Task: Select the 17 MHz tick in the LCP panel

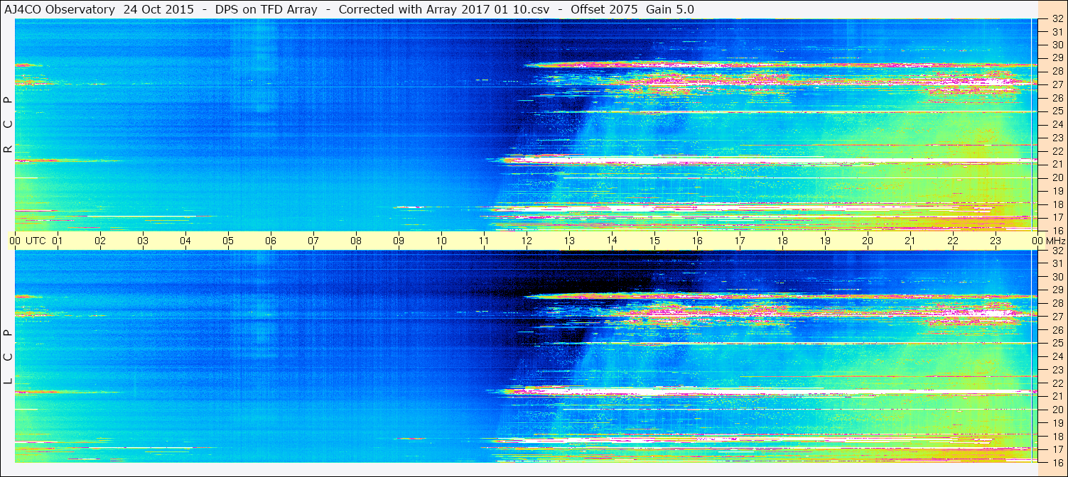Action: point(1057,449)
